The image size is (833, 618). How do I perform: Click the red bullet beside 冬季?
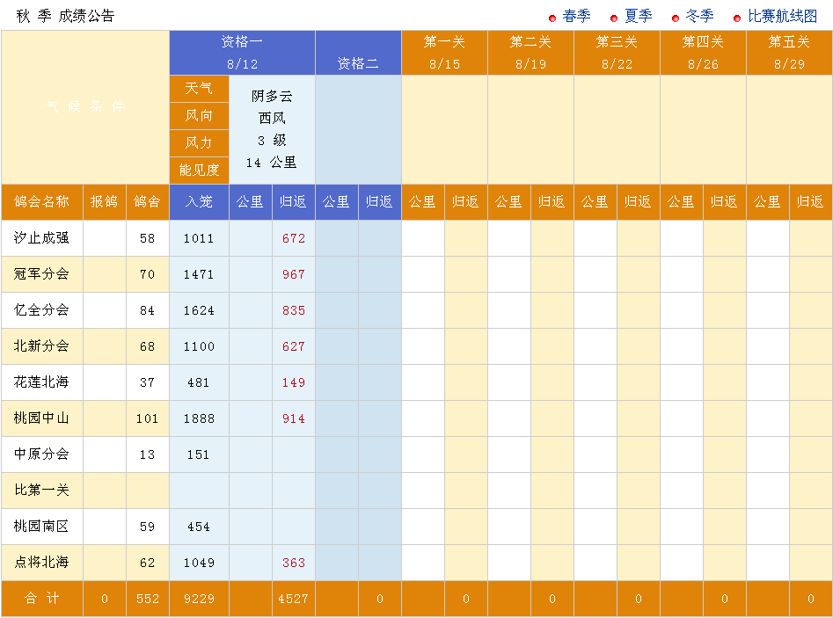coord(676,18)
